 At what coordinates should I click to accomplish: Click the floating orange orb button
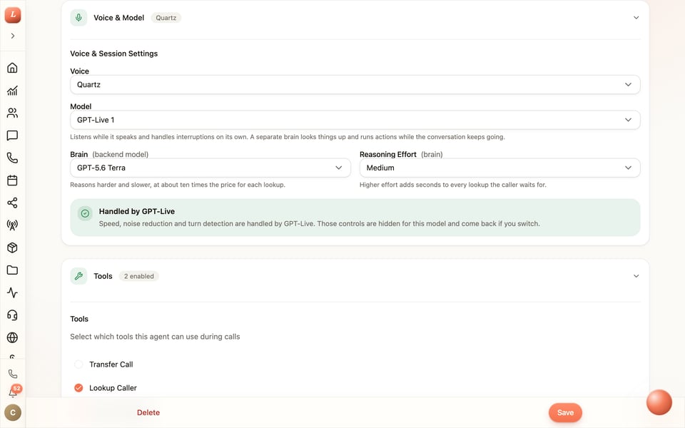point(659,402)
